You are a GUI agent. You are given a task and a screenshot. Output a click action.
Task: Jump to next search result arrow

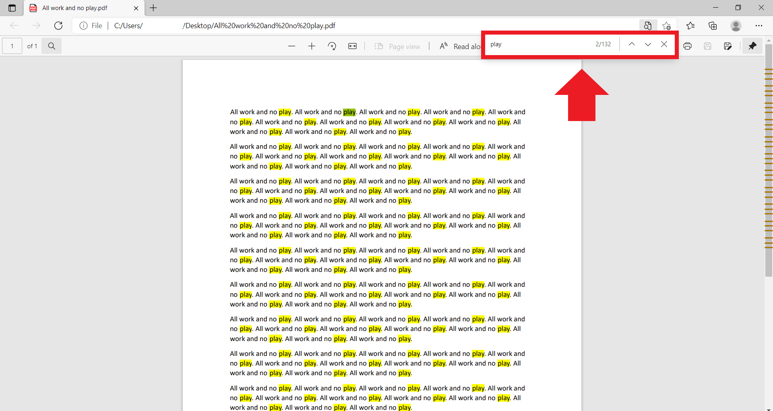point(648,44)
